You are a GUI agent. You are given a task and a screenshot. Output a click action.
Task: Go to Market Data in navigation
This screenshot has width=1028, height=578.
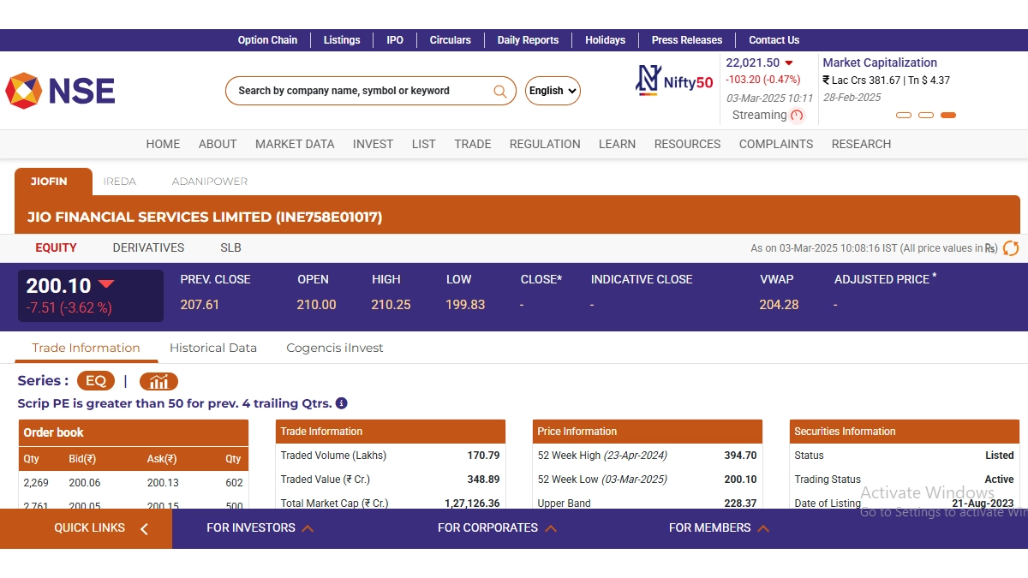[295, 144]
